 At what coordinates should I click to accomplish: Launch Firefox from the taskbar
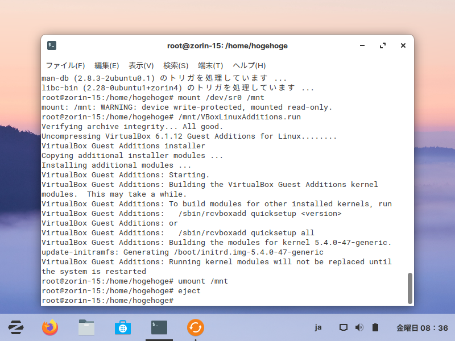pos(50,327)
